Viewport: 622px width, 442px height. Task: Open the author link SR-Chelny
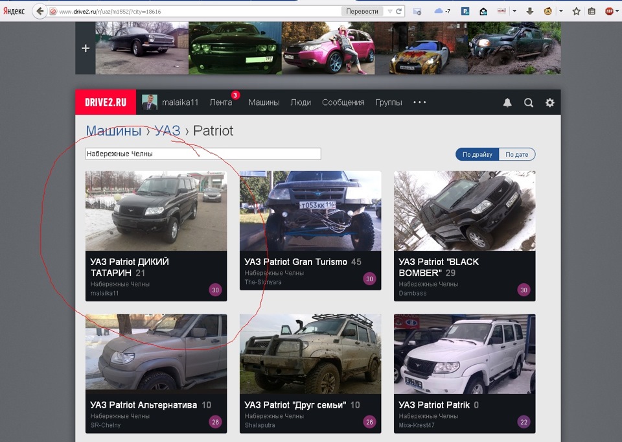pos(106,425)
